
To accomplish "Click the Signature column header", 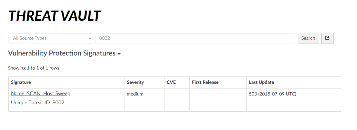I will pos(21,82).
